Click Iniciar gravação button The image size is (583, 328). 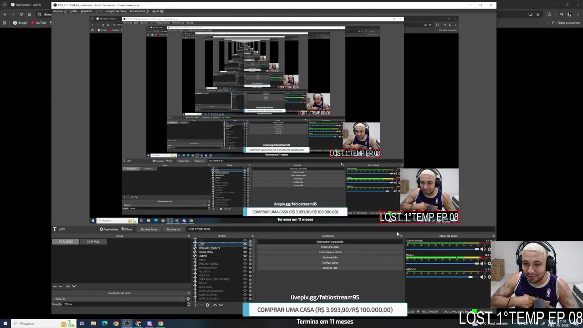(x=330, y=247)
